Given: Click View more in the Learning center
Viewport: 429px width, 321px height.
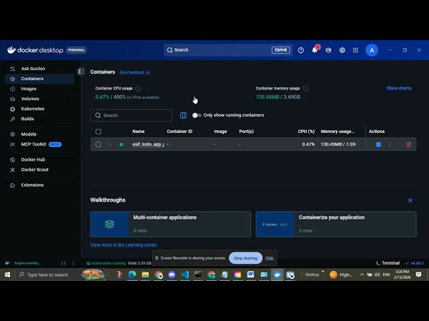Looking at the screenshot, I should (123, 245).
